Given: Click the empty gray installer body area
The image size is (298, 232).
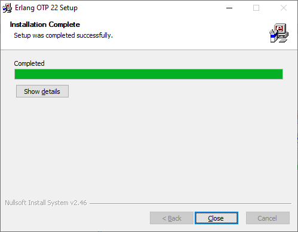Looking at the screenshot, I should coord(149,148).
